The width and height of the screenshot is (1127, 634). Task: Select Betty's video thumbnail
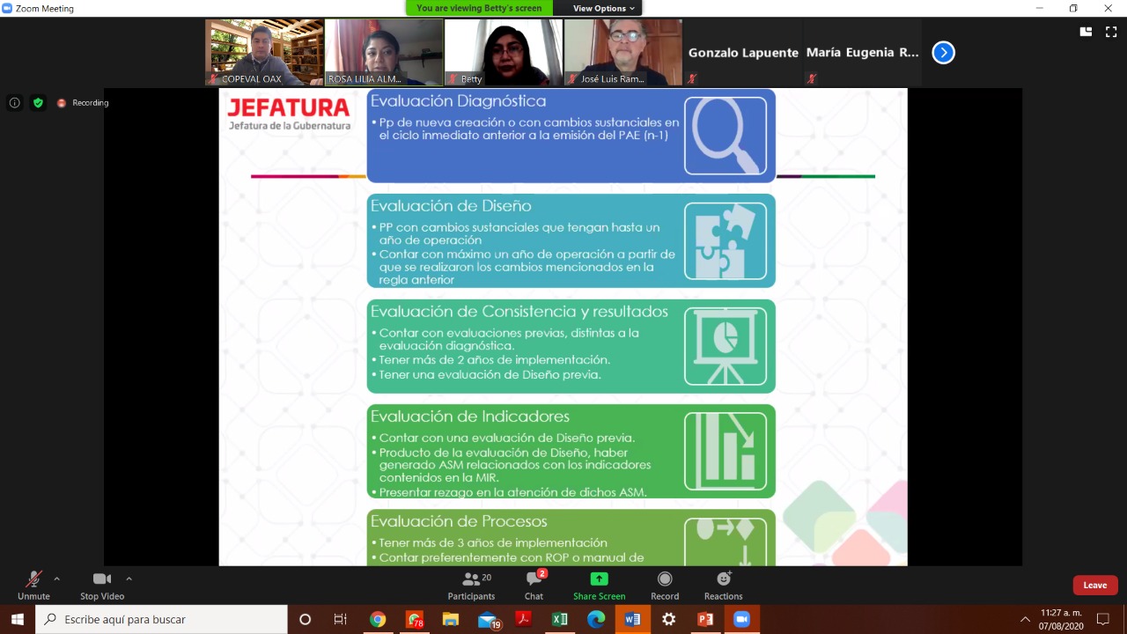coord(503,52)
